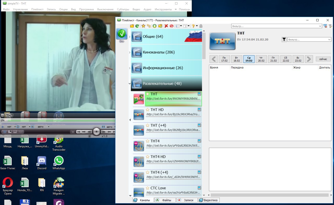
Task: Rewind the stream in player
Action: coord(89,132)
